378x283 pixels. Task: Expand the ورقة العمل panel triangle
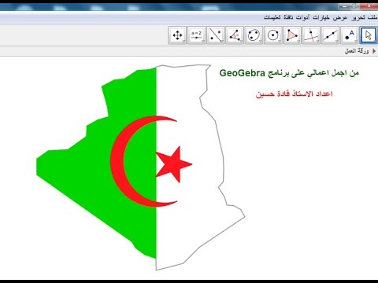[374, 51]
